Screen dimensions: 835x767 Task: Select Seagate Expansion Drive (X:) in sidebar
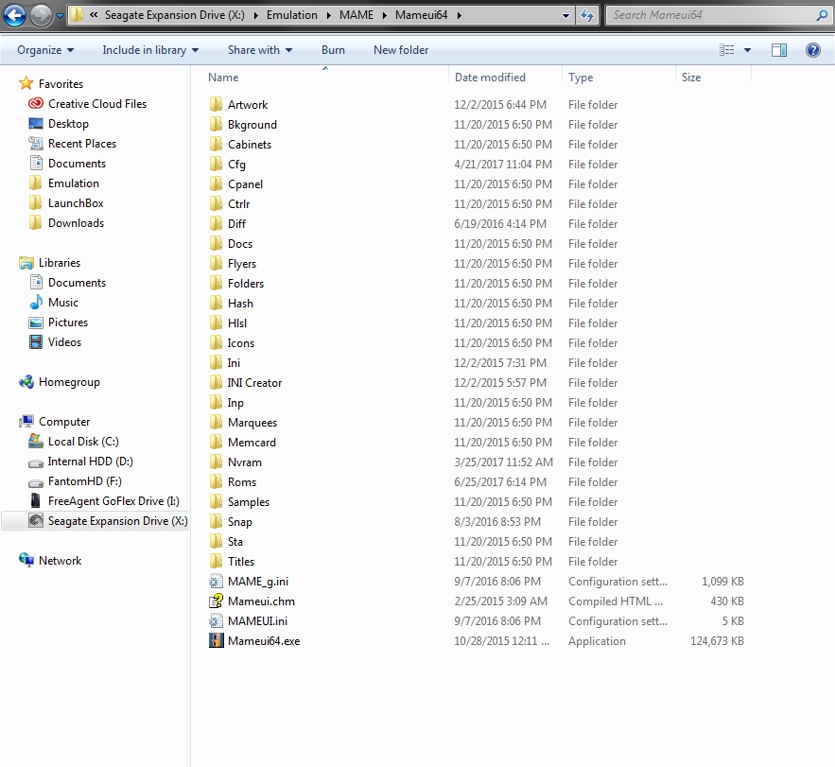[x=117, y=521]
